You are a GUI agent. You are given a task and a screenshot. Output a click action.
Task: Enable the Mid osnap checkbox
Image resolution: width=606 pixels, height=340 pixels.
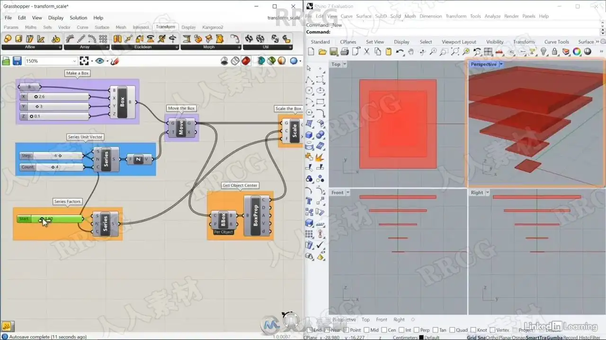click(367, 330)
